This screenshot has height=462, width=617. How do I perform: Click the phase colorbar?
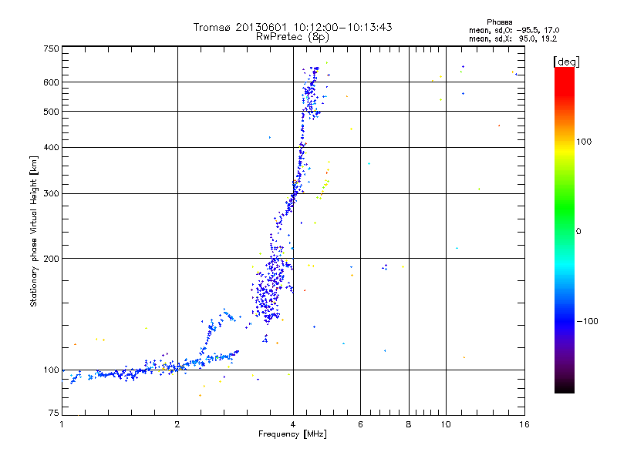click(x=565, y=229)
